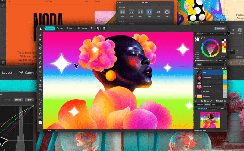Pick the Pen tool

coord(40,58)
